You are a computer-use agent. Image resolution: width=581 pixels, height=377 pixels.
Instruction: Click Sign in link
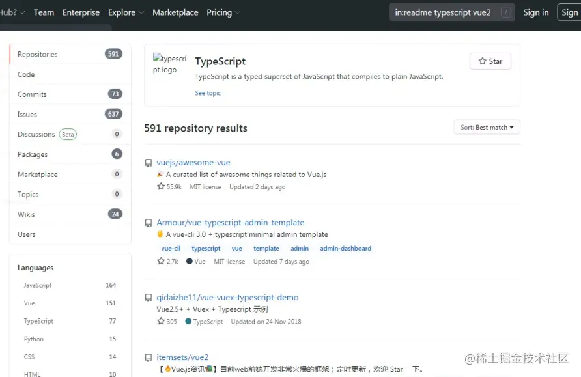pos(536,12)
